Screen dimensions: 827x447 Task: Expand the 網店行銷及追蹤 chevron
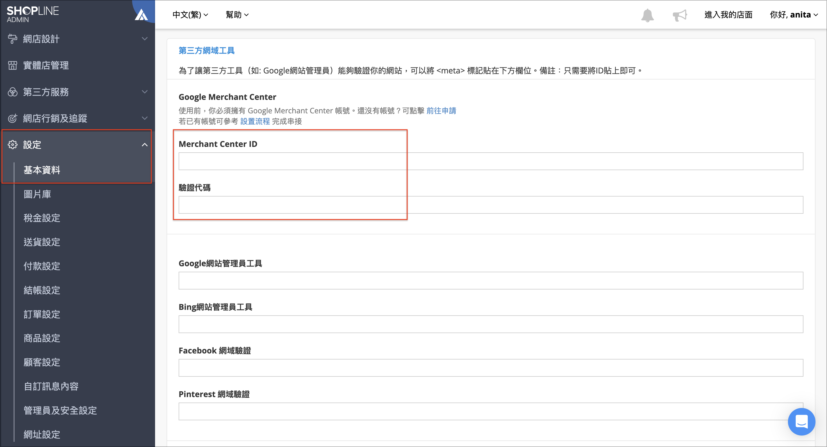(145, 118)
